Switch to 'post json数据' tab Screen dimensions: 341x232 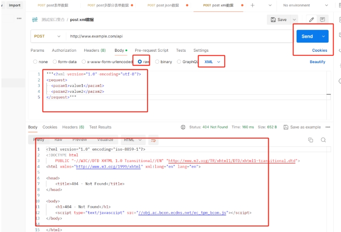(x=163, y=5)
